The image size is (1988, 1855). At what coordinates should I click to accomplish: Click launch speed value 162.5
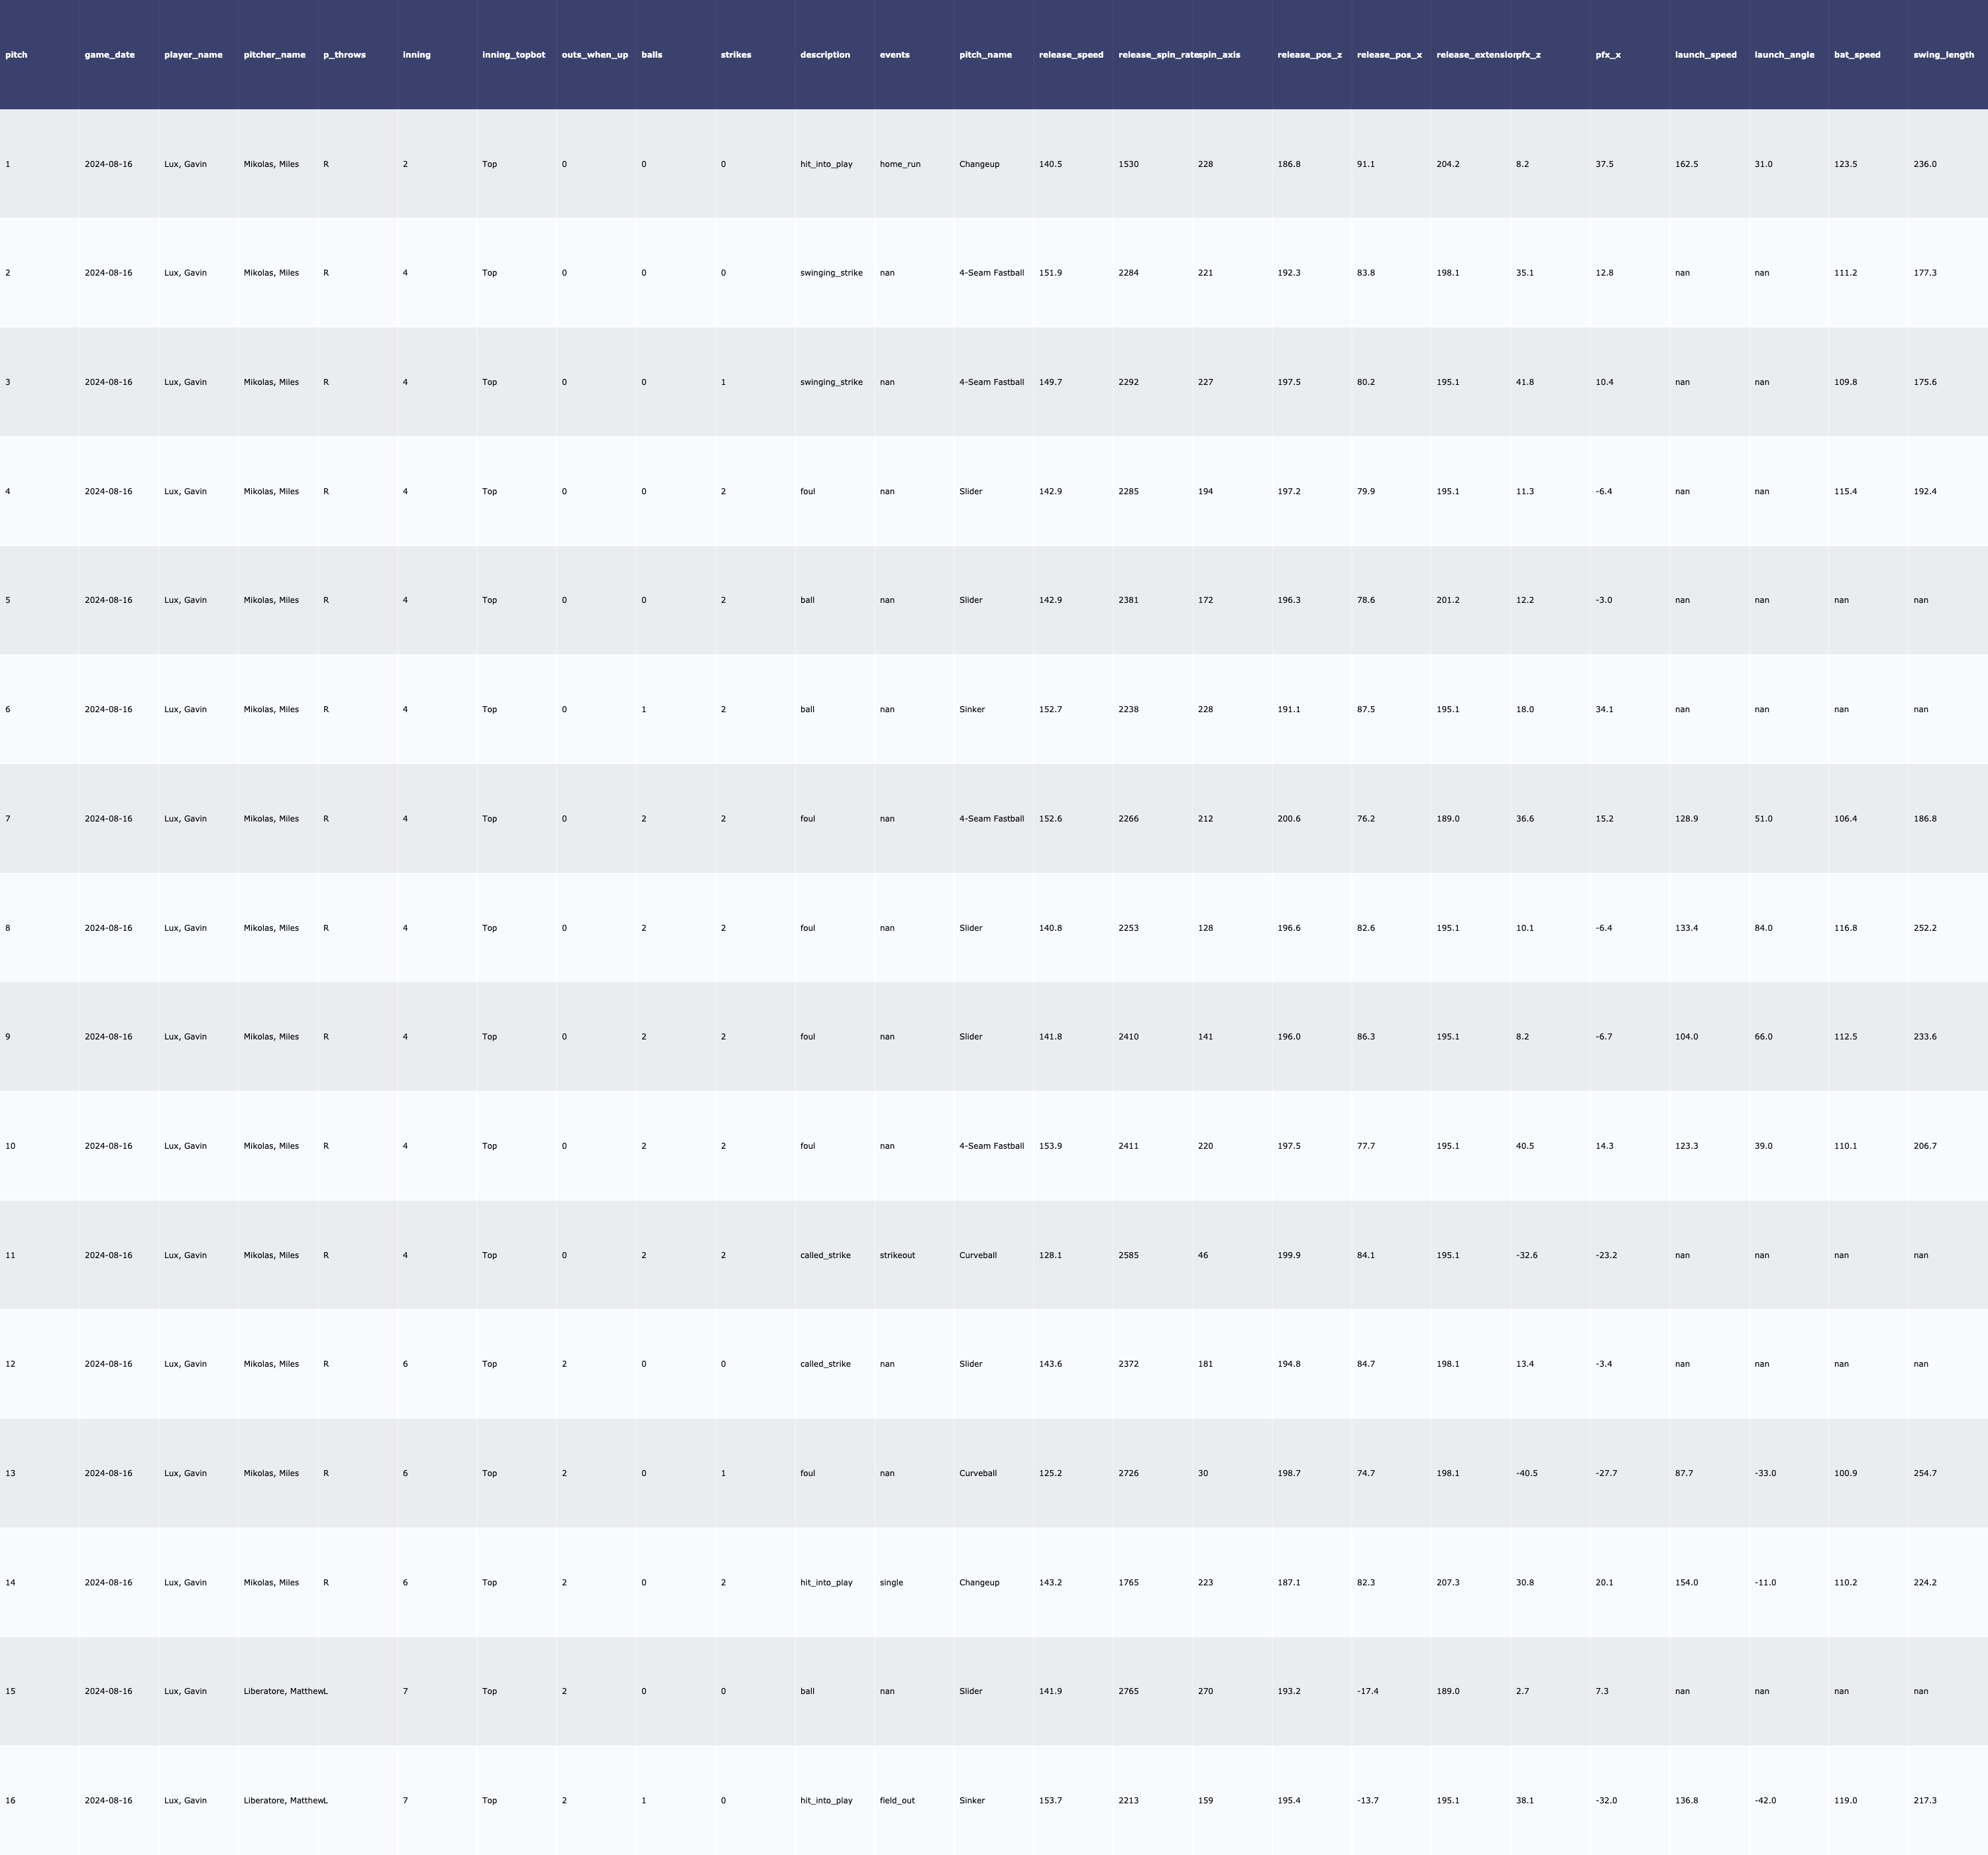pyautogui.click(x=1686, y=164)
